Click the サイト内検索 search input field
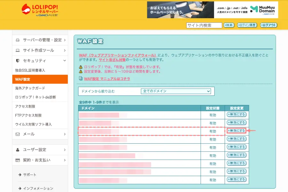 click(204, 25)
